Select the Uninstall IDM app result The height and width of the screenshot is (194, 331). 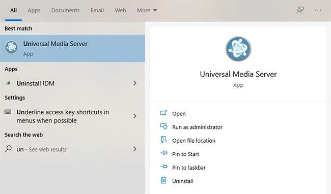click(x=72, y=83)
